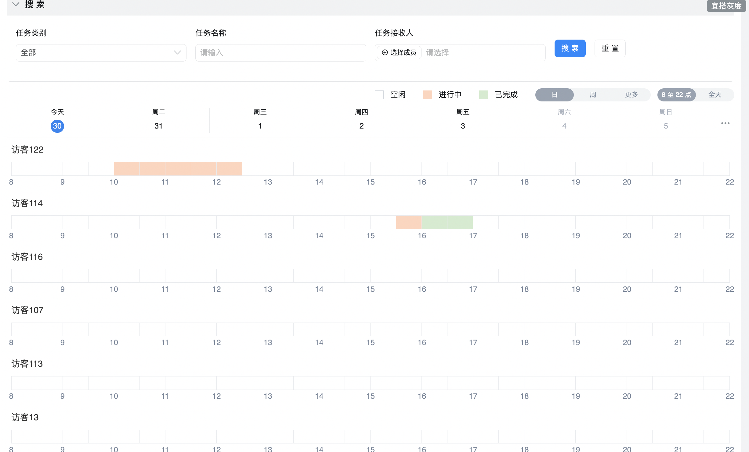The image size is (749, 452).
Task: Click the 任务名称 input field
Action: point(280,53)
